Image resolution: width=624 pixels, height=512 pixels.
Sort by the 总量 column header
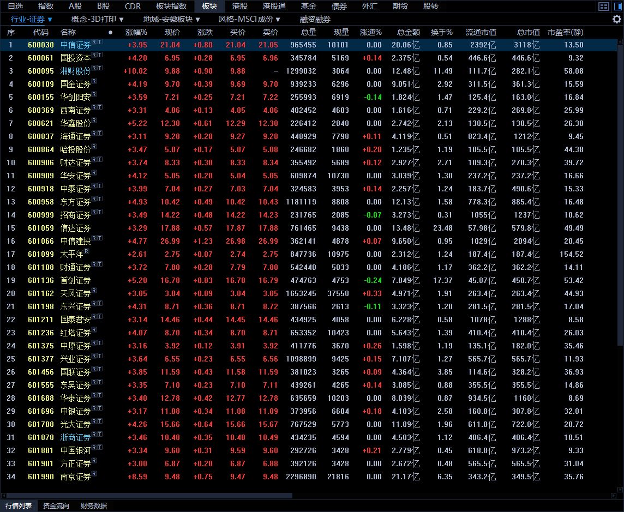click(308, 32)
